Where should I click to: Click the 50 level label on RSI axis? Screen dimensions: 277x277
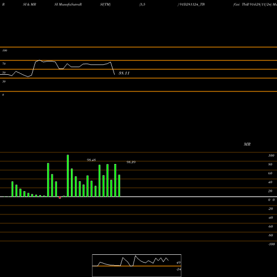pyautogui.click(x=4, y=73)
